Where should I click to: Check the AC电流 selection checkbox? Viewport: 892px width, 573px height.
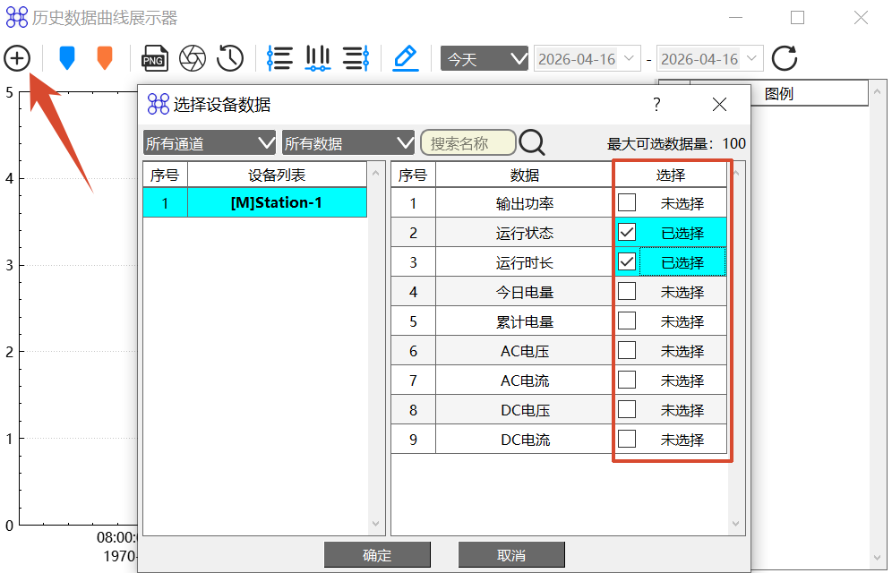[x=627, y=380]
